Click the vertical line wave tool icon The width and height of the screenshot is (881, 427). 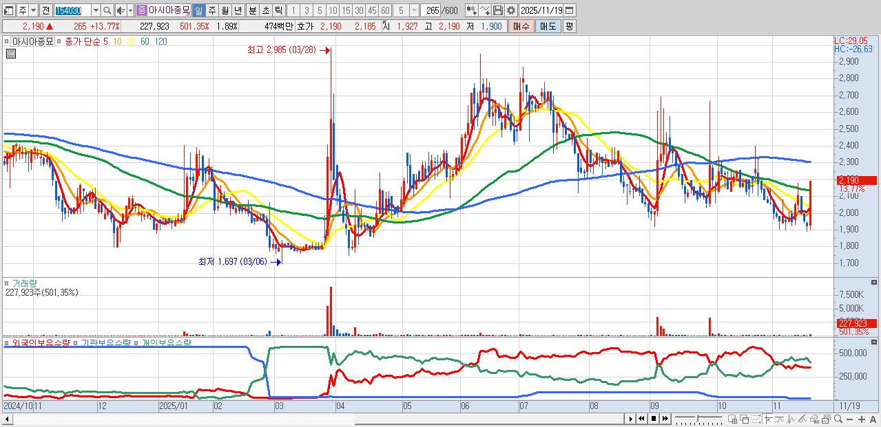tap(791, 419)
